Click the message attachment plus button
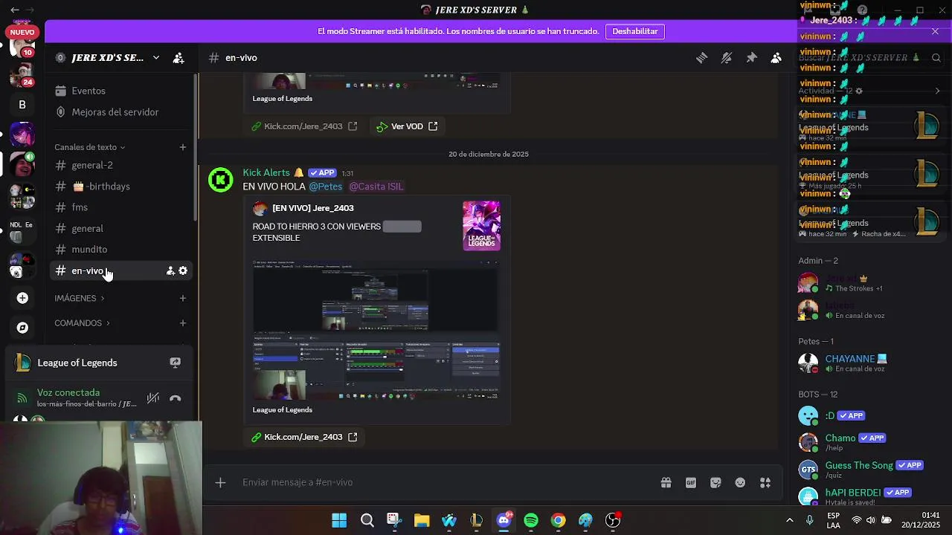 [220, 483]
